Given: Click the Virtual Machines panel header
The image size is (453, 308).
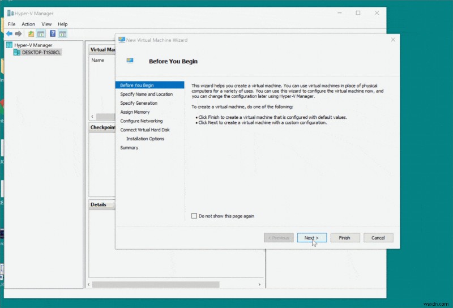Looking at the screenshot, I should click(x=102, y=50).
